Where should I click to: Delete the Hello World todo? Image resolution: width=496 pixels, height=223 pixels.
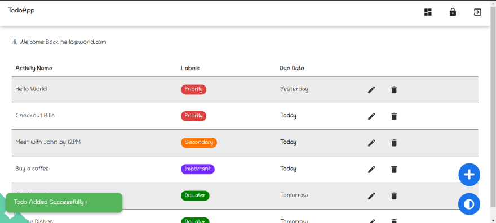[394, 90]
